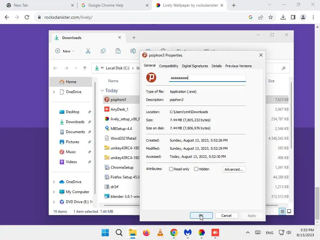Screen dimensions: 320x240
Task: Open Desktop in quick access
Action: pyautogui.click(x=72, y=112)
